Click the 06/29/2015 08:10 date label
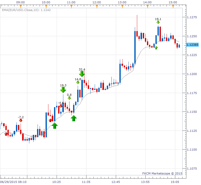 (13, 182)
